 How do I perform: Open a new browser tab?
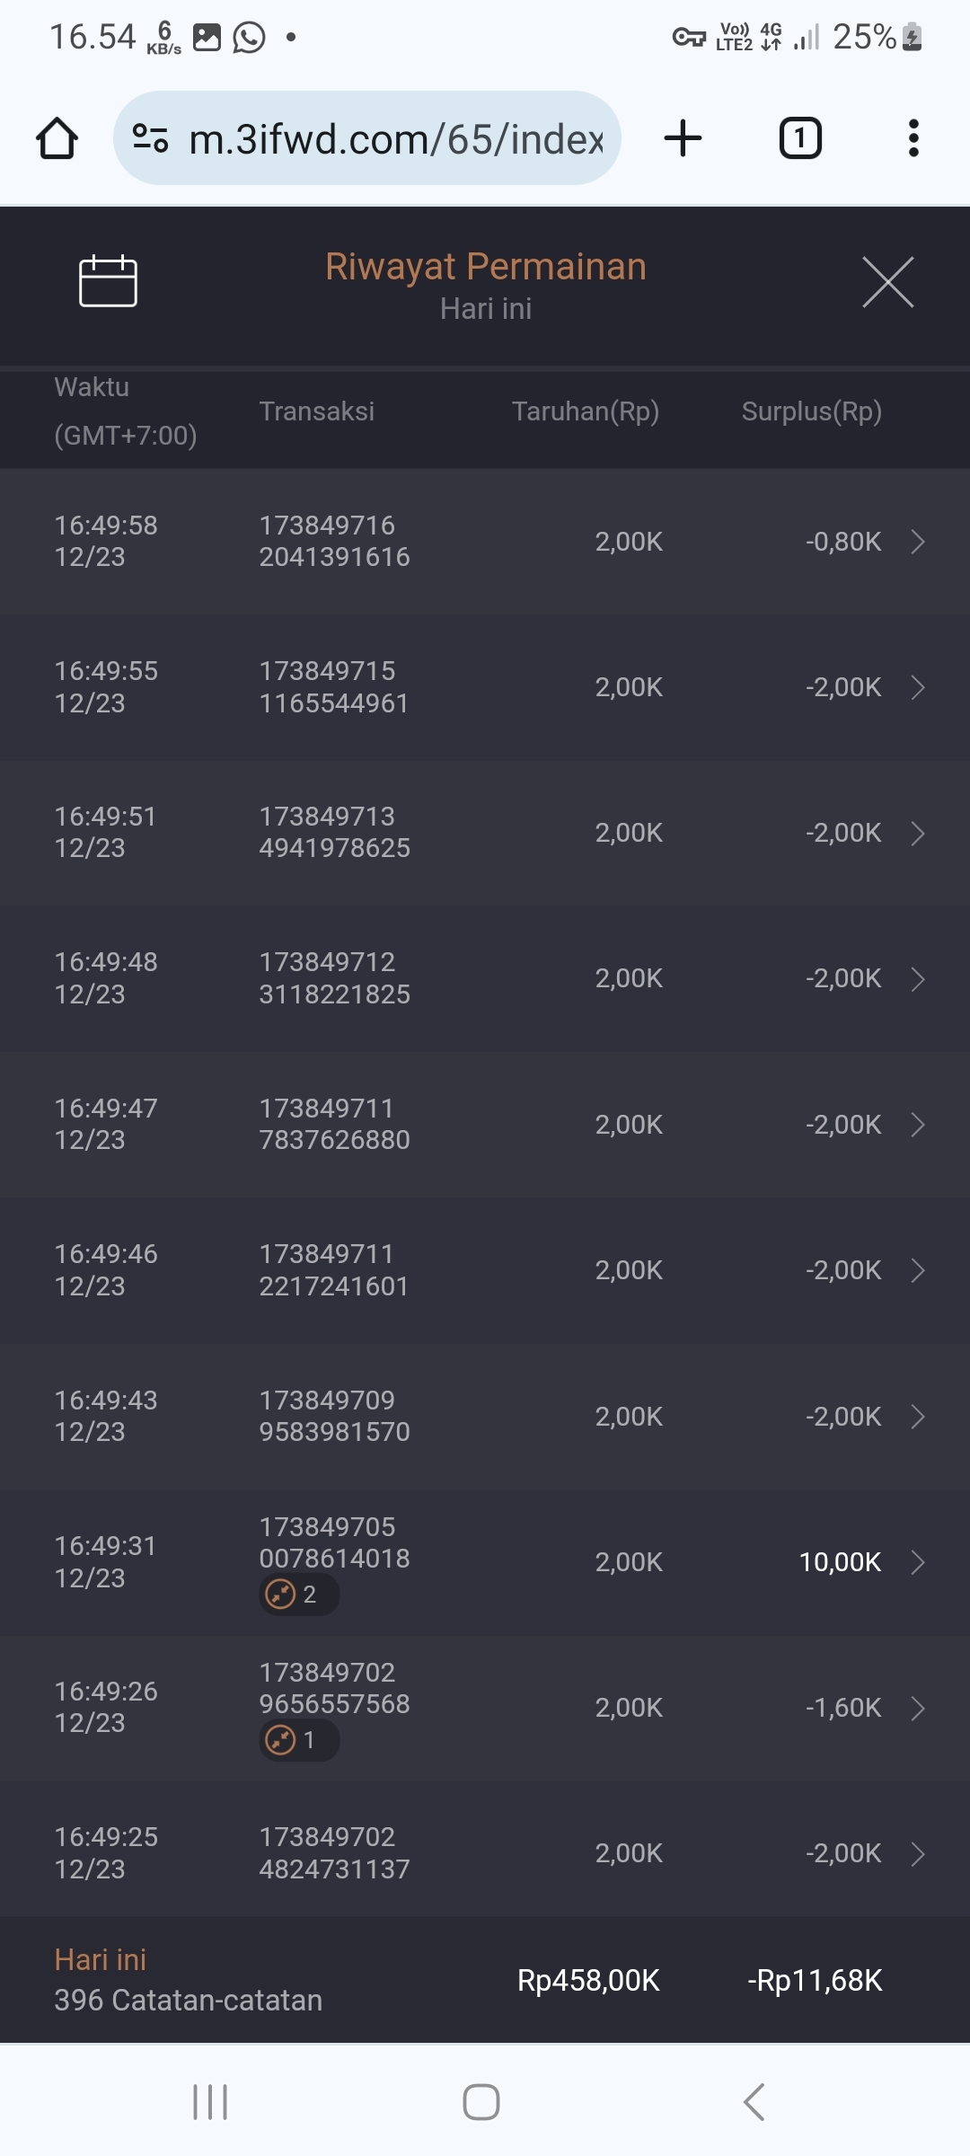point(683,138)
